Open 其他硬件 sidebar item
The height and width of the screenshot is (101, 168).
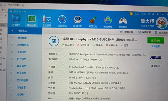(21, 94)
